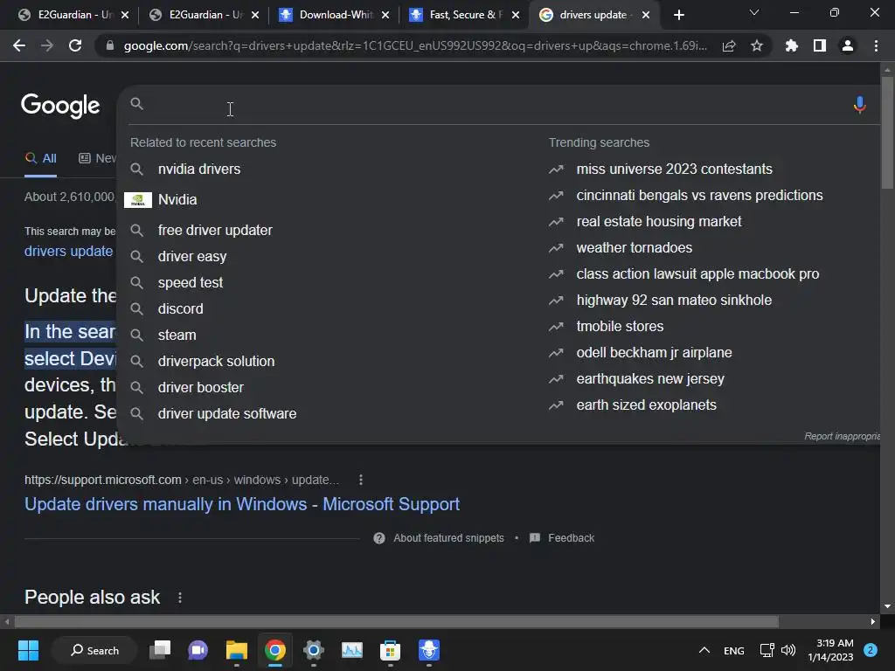Screen dimensions: 895x671
Task: Bookmark this page with the star icon
Action: click(757, 45)
